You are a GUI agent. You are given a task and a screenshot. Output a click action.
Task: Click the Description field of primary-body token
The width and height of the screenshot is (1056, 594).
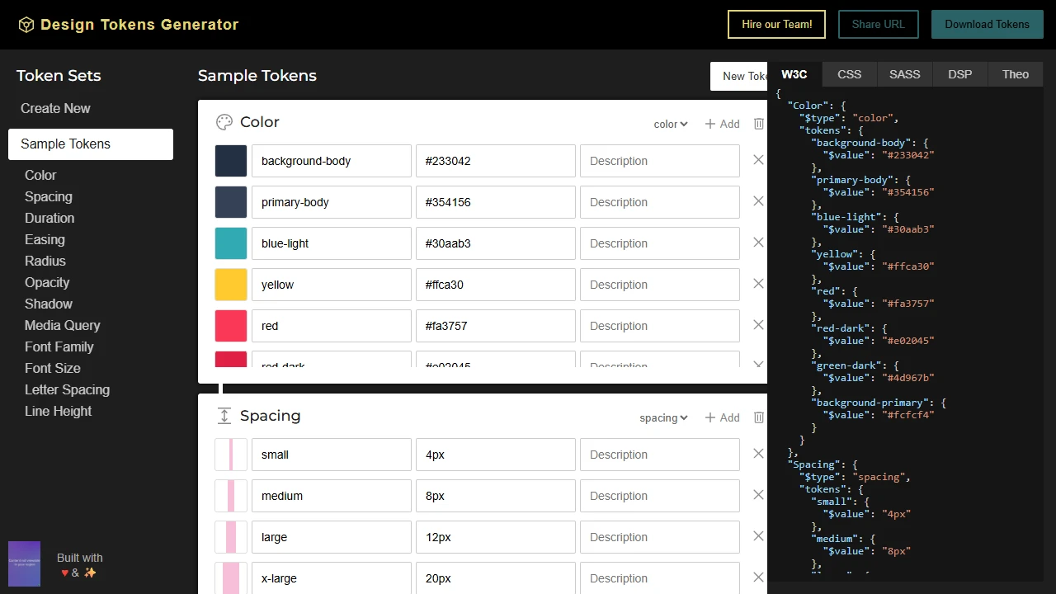(x=659, y=202)
